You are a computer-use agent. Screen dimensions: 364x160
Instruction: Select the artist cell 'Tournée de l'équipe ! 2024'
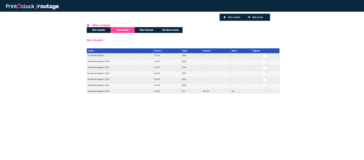120,86
